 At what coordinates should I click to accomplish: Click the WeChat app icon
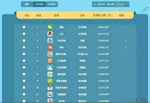click(x=50, y=27)
